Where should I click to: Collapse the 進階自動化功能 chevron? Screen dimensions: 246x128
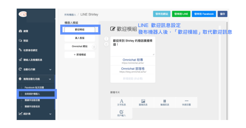[x=50, y=79]
